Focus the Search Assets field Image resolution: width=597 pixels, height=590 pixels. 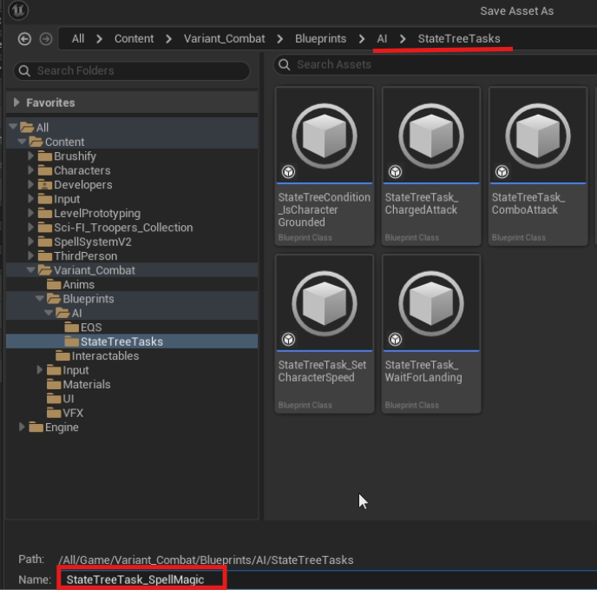[436, 64]
